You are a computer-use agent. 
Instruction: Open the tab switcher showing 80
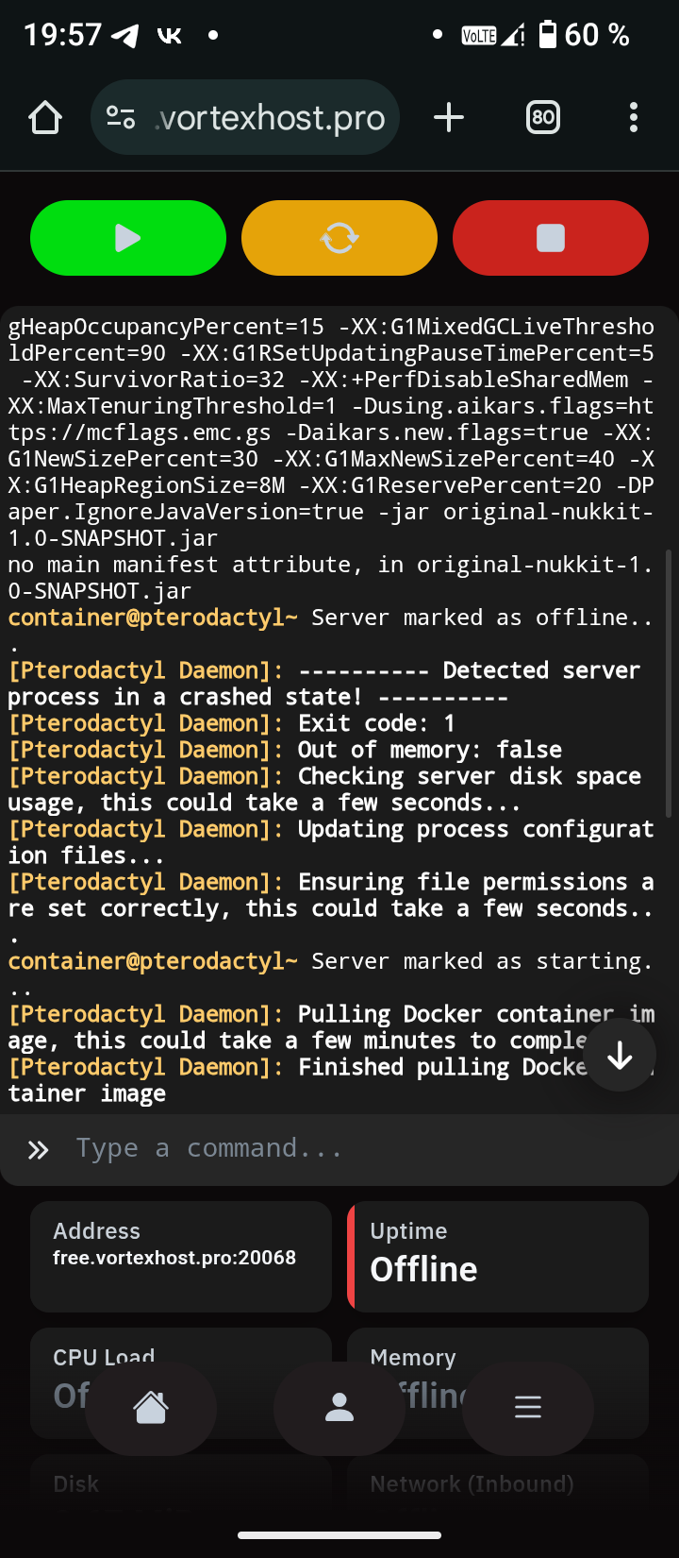(x=542, y=118)
